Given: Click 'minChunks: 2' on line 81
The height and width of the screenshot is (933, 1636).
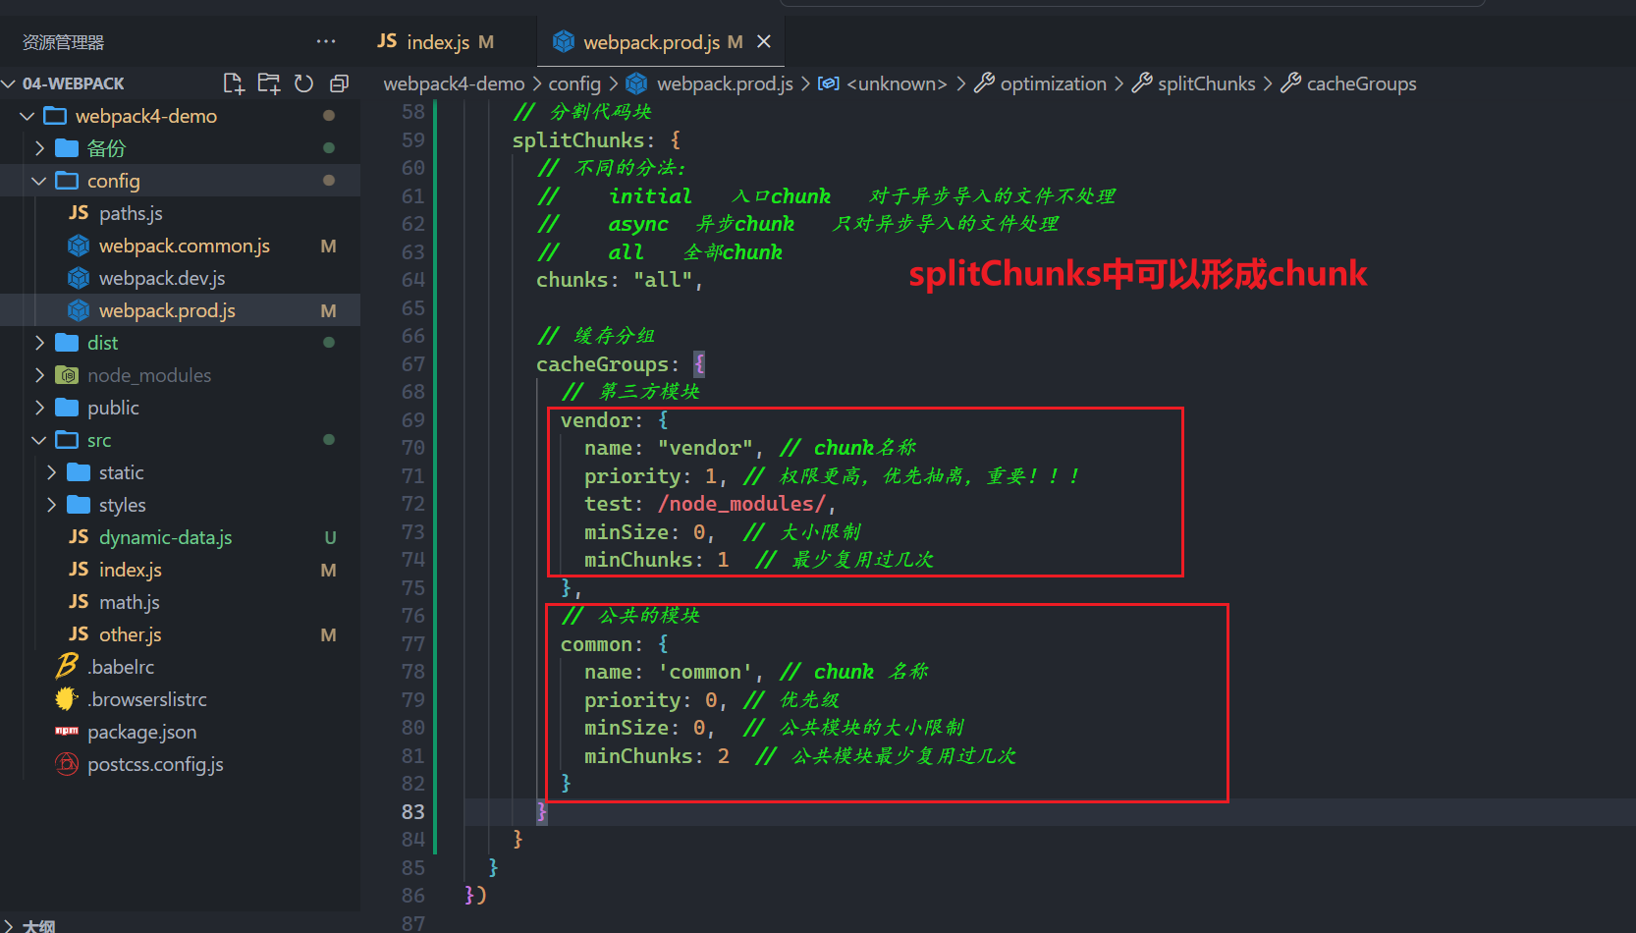Looking at the screenshot, I should [657, 756].
